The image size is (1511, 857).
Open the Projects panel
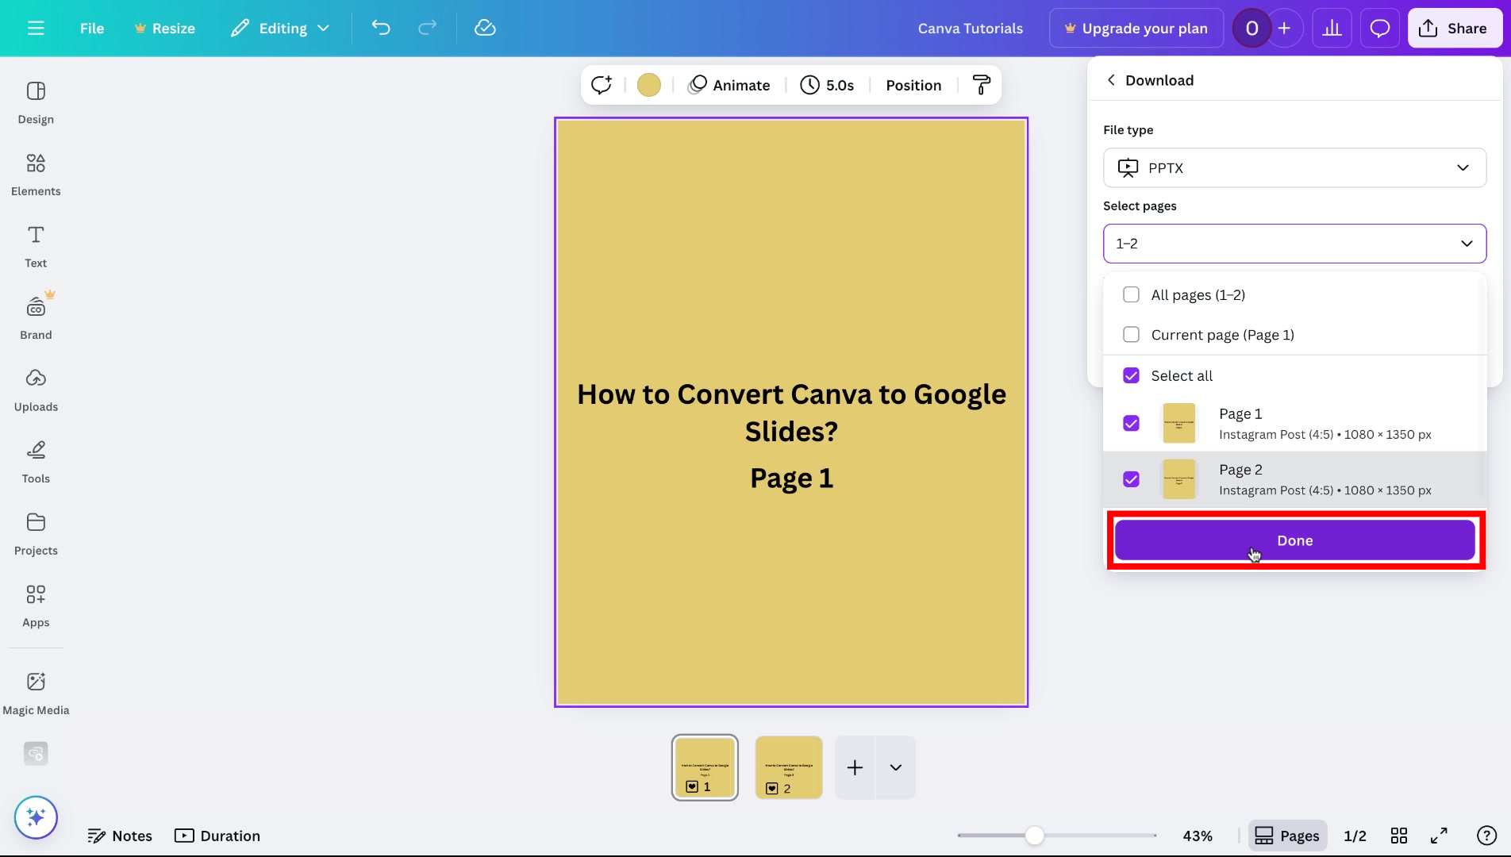point(35,532)
